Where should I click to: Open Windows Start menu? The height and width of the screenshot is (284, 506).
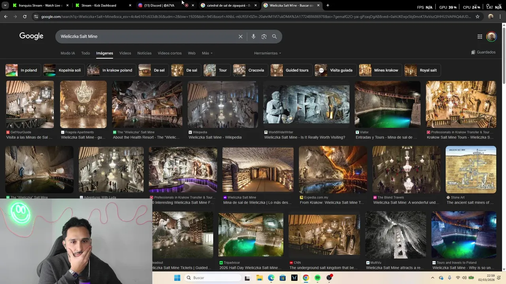click(177, 278)
